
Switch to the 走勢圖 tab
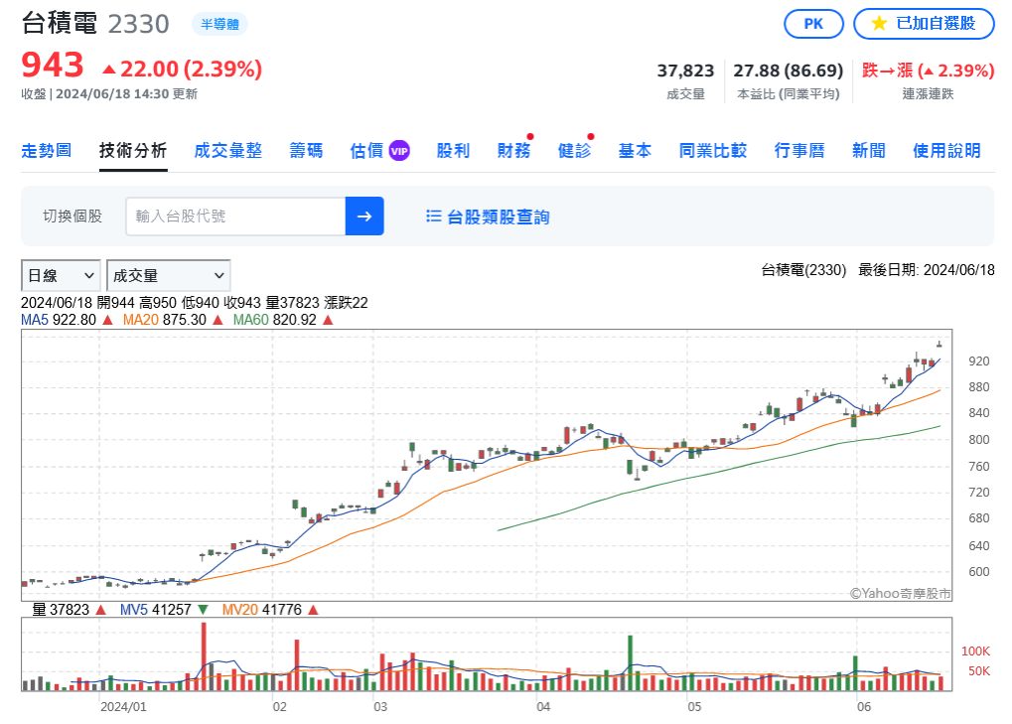[x=46, y=151]
